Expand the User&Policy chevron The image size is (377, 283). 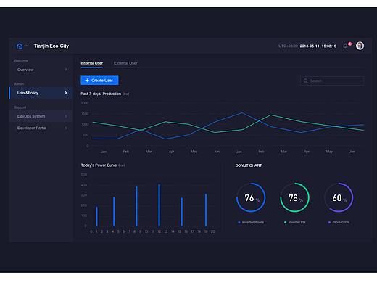click(x=66, y=93)
